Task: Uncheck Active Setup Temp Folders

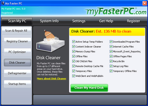Action: coord(73,42)
